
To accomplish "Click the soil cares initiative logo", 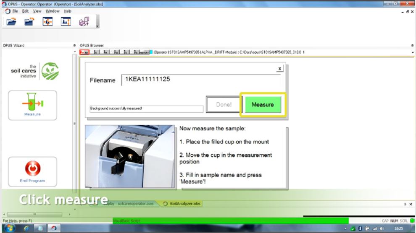I will pos(35,71).
